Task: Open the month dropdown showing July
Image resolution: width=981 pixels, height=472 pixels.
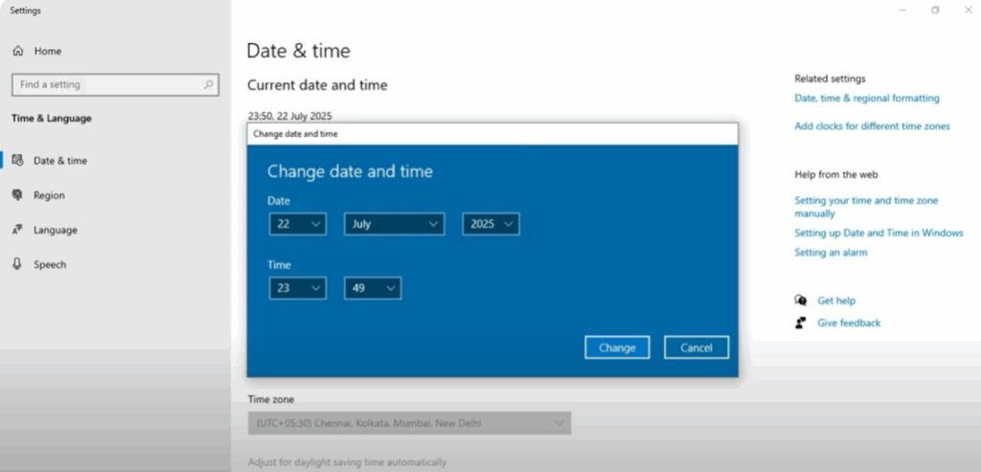Action: tap(394, 224)
